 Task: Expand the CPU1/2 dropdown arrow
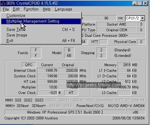tap(143, 18)
